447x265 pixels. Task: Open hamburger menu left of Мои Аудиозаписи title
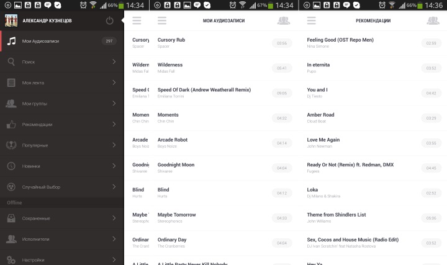tap(162, 20)
